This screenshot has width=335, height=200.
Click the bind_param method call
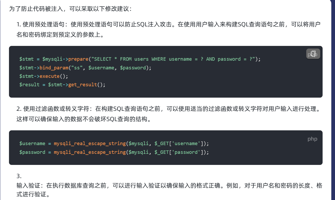point(54,68)
